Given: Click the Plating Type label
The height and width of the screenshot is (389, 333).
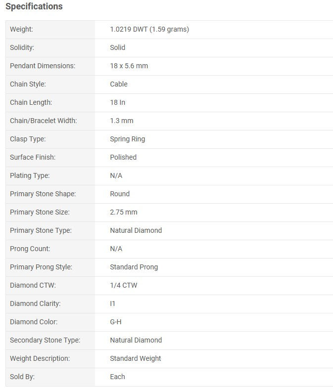Looking at the screenshot, I should [30, 175].
